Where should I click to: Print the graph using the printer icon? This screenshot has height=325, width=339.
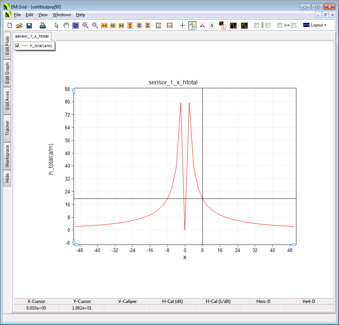point(42,25)
